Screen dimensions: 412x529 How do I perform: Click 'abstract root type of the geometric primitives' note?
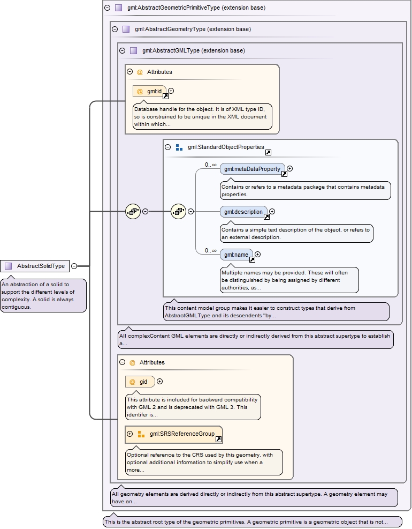(253, 521)
